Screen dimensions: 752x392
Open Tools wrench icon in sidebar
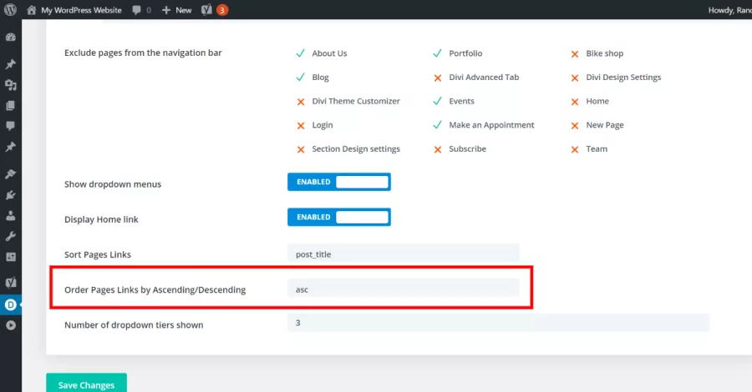tap(11, 236)
